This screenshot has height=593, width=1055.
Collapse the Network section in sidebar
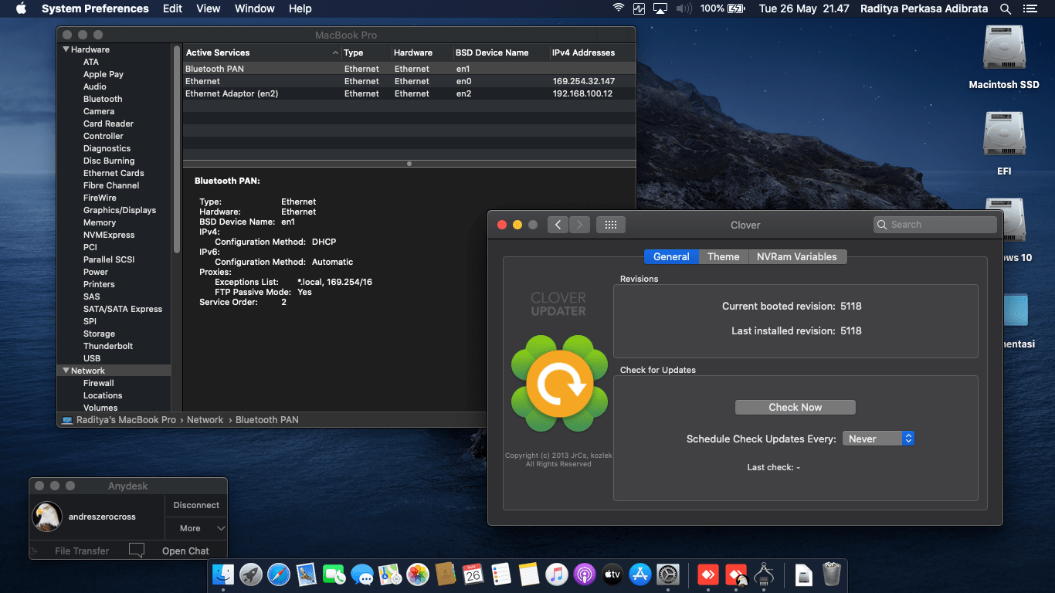click(x=66, y=371)
